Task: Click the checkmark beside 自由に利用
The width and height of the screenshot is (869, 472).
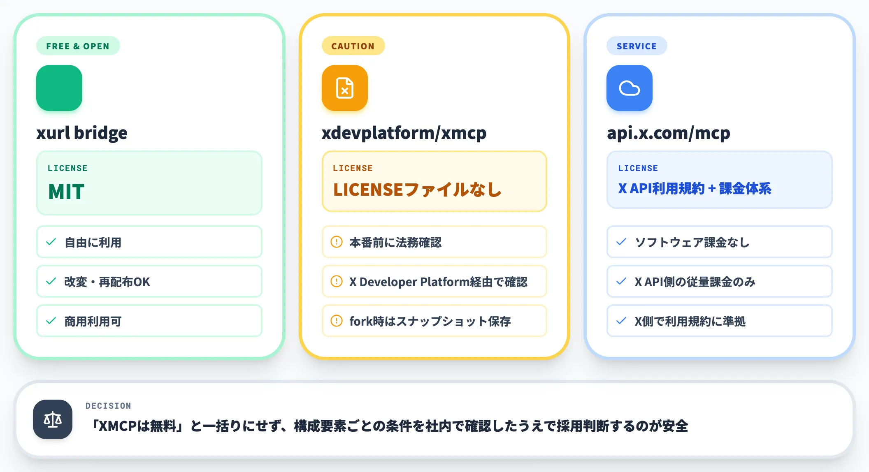Action: tap(51, 242)
